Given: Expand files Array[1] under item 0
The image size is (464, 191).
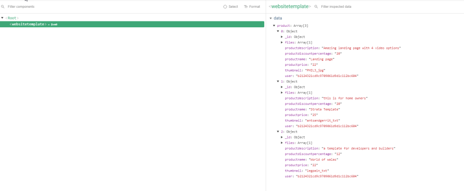Looking at the screenshot, I should [x=282, y=42].
